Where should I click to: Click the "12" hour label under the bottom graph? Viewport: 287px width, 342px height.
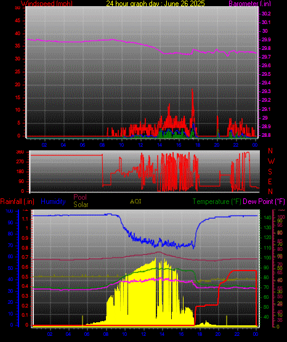pyautogui.click(x=143, y=334)
